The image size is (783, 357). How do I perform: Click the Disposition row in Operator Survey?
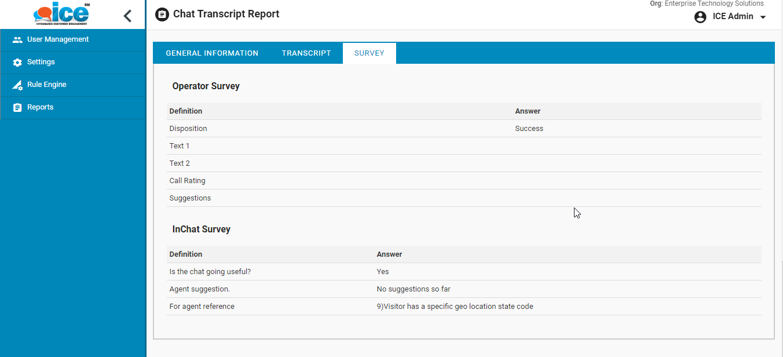pyautogui.click(x=188, y=129)
